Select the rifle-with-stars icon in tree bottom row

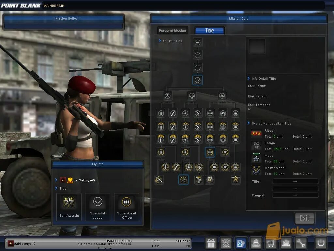(159, 180)
